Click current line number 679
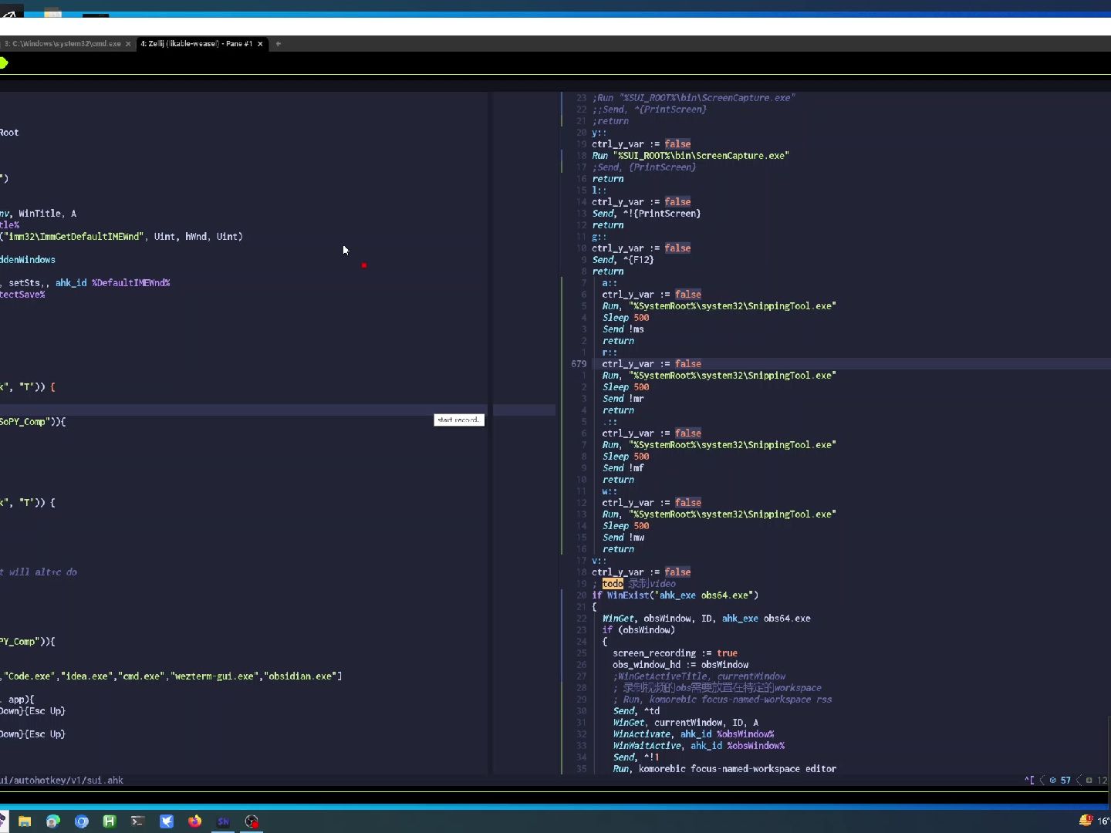This screenshot has height=833, width=1111. [x=579, y=364]
